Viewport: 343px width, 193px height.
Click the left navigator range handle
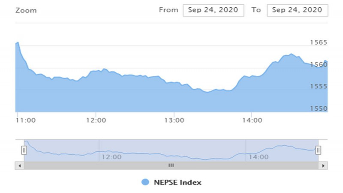point(24,151)
